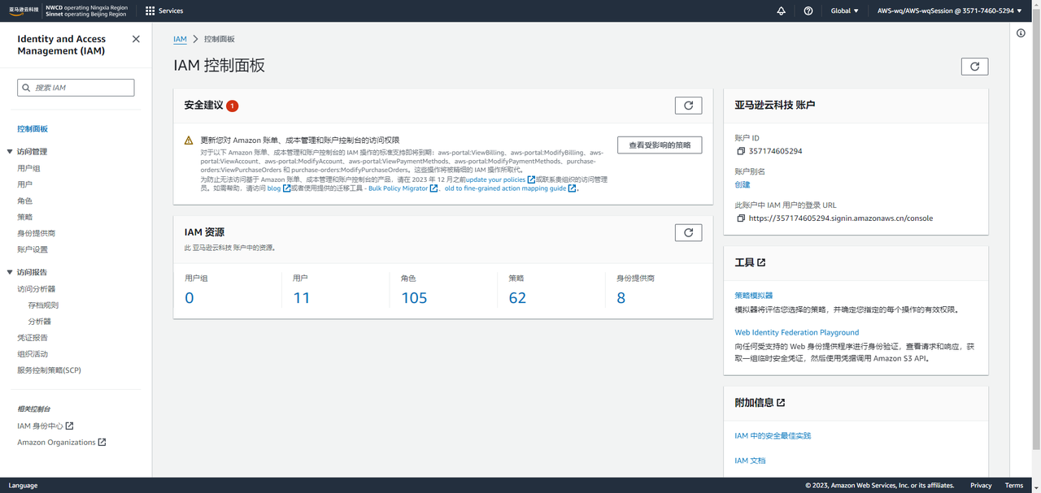Viewport: 1041px width, 493px height.
Task: Open 身份提供商 in the sidebar
Action: 37,233
